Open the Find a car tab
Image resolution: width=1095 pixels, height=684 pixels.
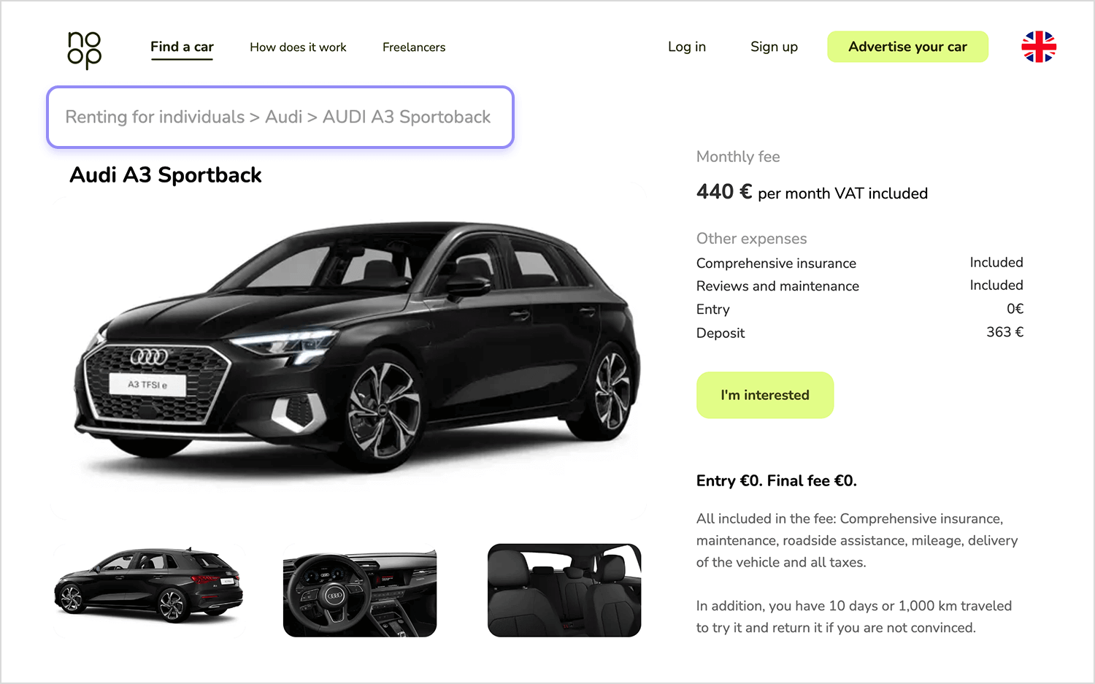point(182,47)
